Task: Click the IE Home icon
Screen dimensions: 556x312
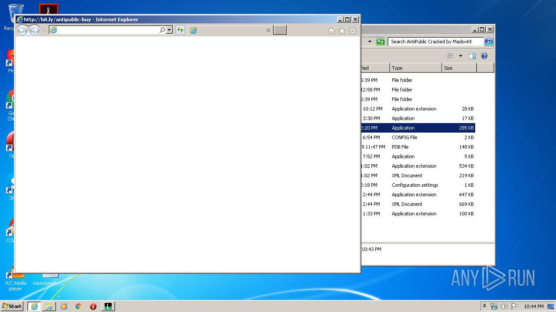Action: [x=331, y=31]
